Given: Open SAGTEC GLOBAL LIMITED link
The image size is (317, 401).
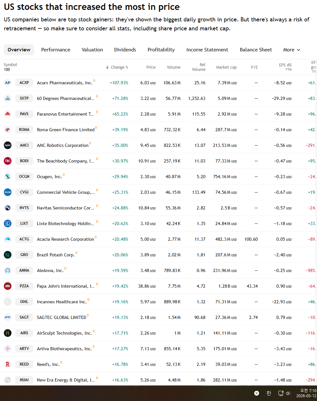Looking at the screenshot, I should [61, 317].
